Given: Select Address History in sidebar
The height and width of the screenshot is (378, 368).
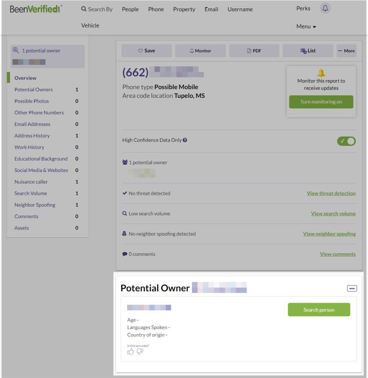Looking at the screenshot, I should (x=32, y=136).
